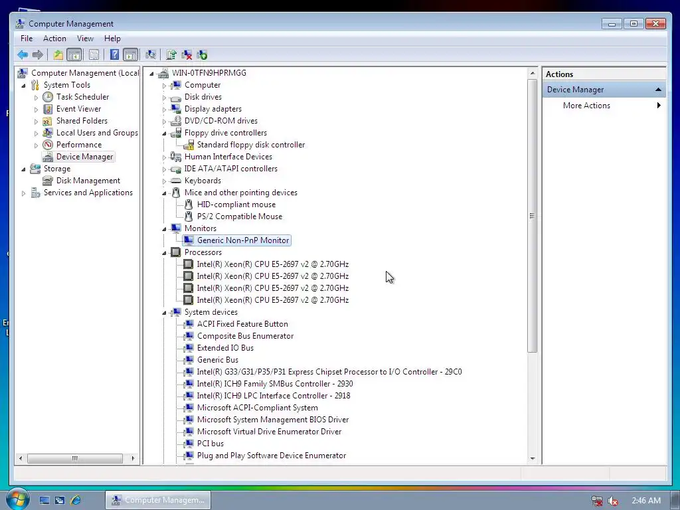
Task: Collapse the Storage node
Action: click(x=23, y=169)
